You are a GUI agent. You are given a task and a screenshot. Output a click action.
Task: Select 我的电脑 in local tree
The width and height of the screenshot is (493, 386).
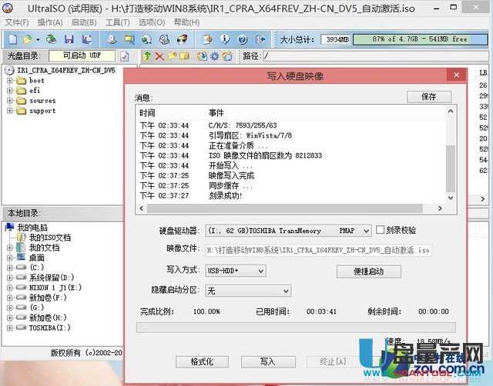coord(32,228)
